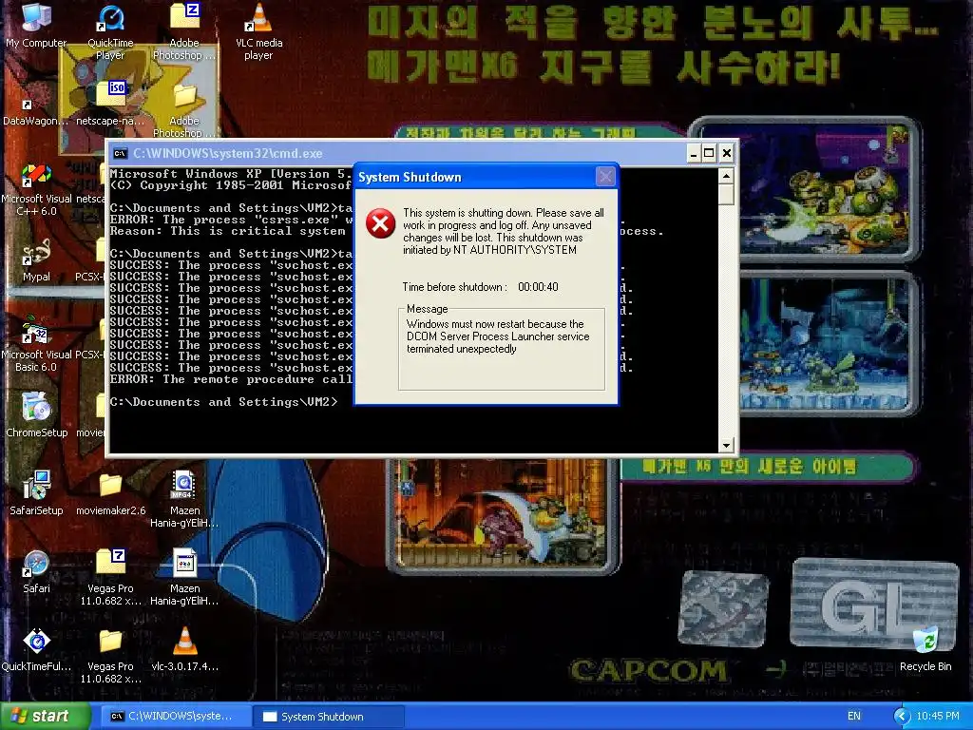Screen dimensions: 973x730
Task: Click the 'C:\Documents and Settings\VM2>' prompt line
Action: coord(224,402)
